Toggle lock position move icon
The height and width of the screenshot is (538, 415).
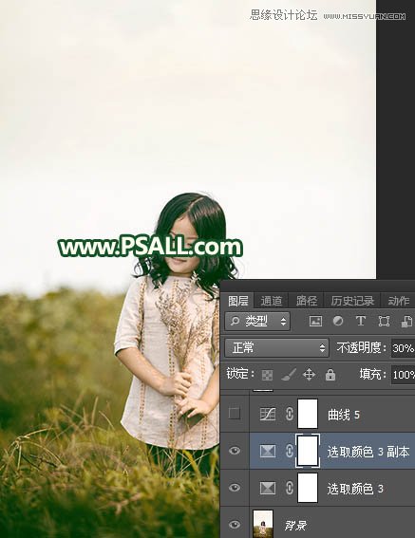tap(309, 375)
